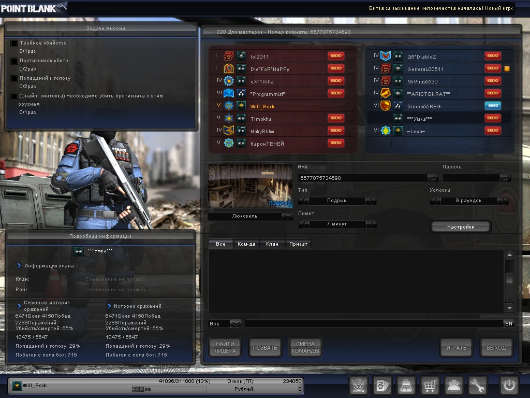Click **ARISTOKRAT** clan emblem icon
The image size is (530, 398).
pyautogui.click(x=386, y=93)
